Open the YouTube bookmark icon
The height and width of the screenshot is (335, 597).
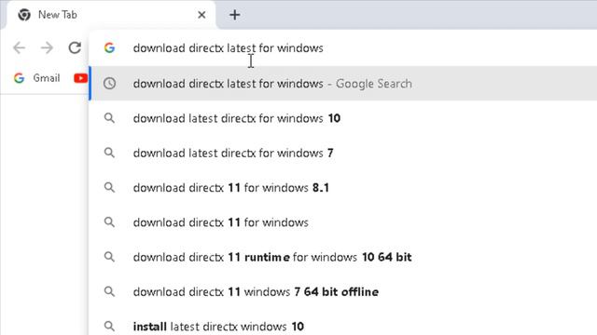(80, 78)
